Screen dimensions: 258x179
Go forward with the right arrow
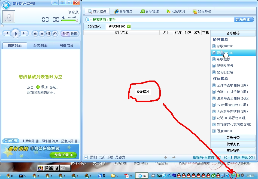tap(174, 158)
